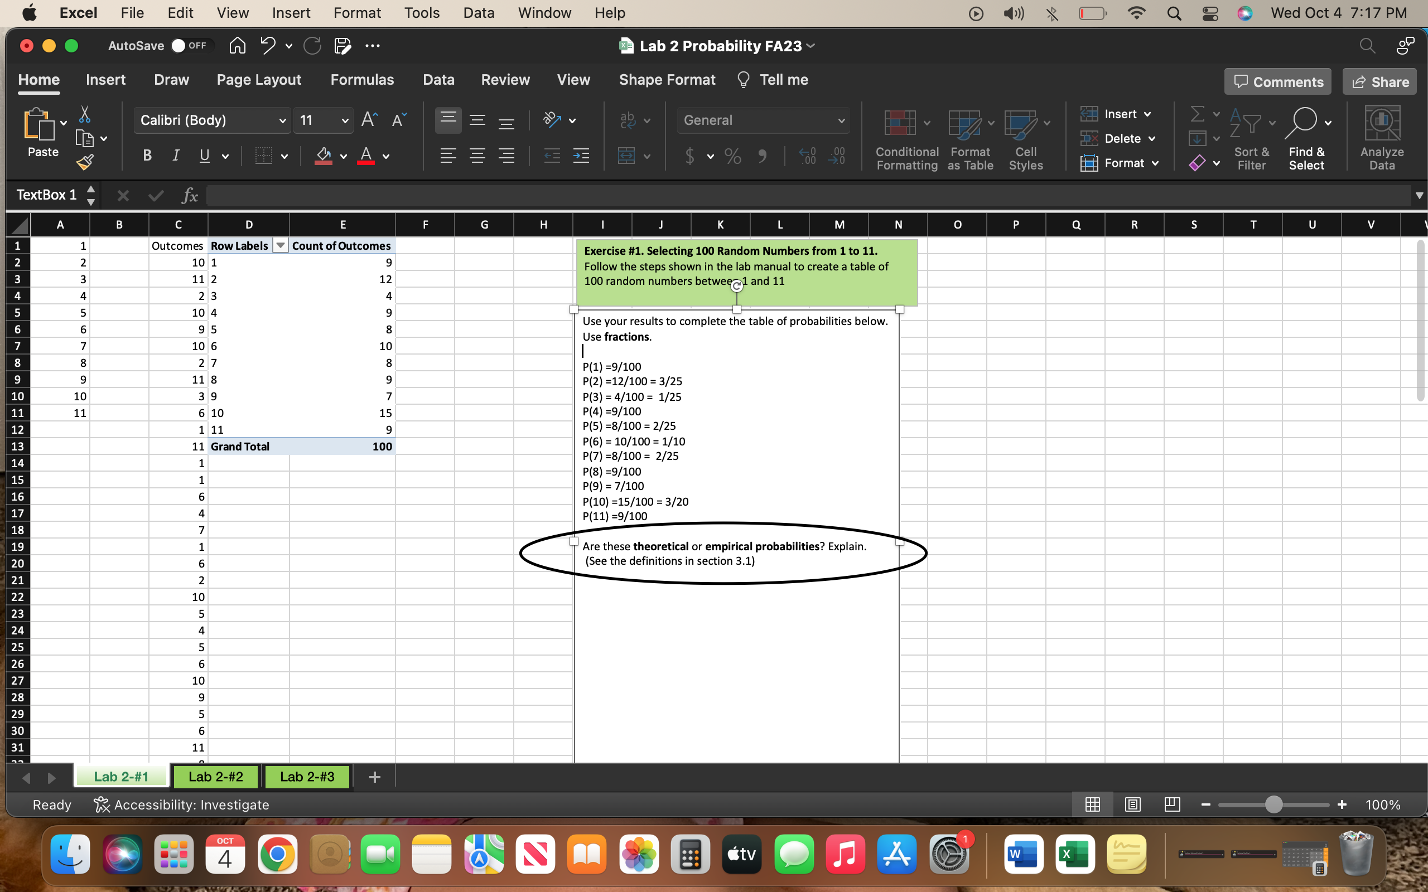Click the Format Painter brush icon
The width and height of the screenshot is (1428, 892).
(85, 162)
